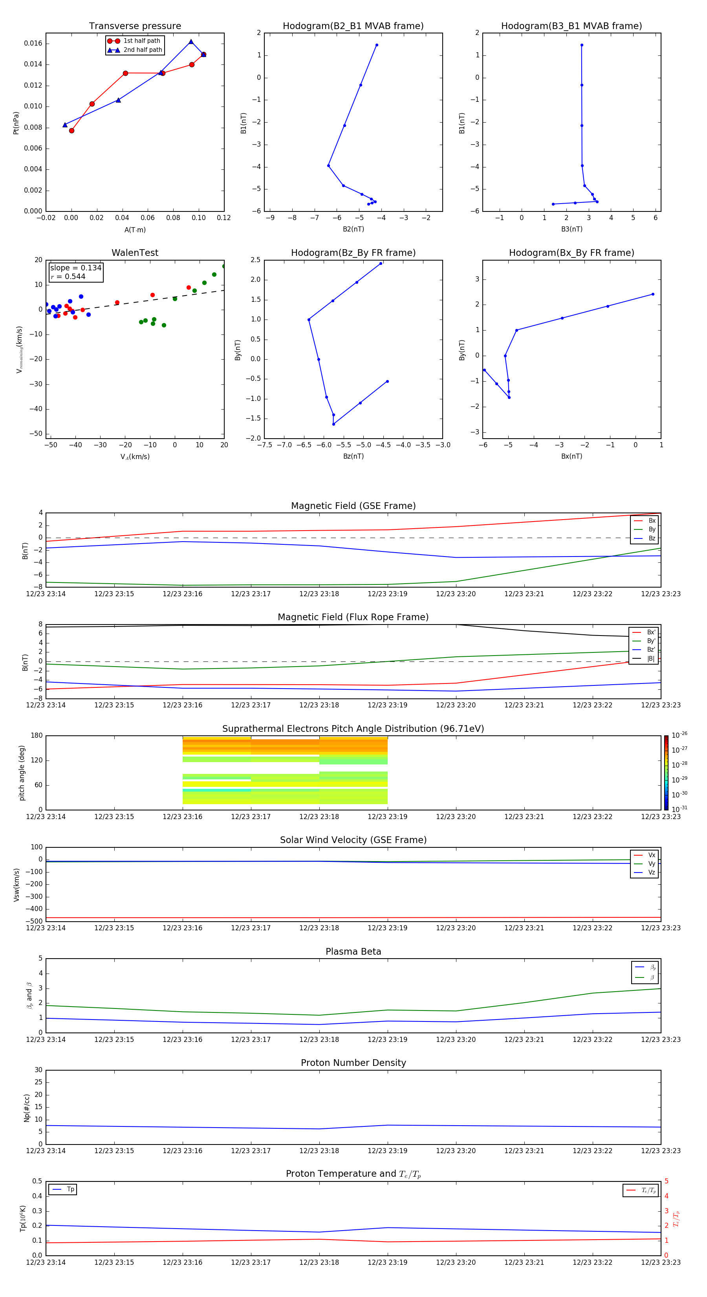Click '2nd half path' legend entry
Image resolution: width=707 pixels, height=1297 pixels.
[x=135, y=50]
